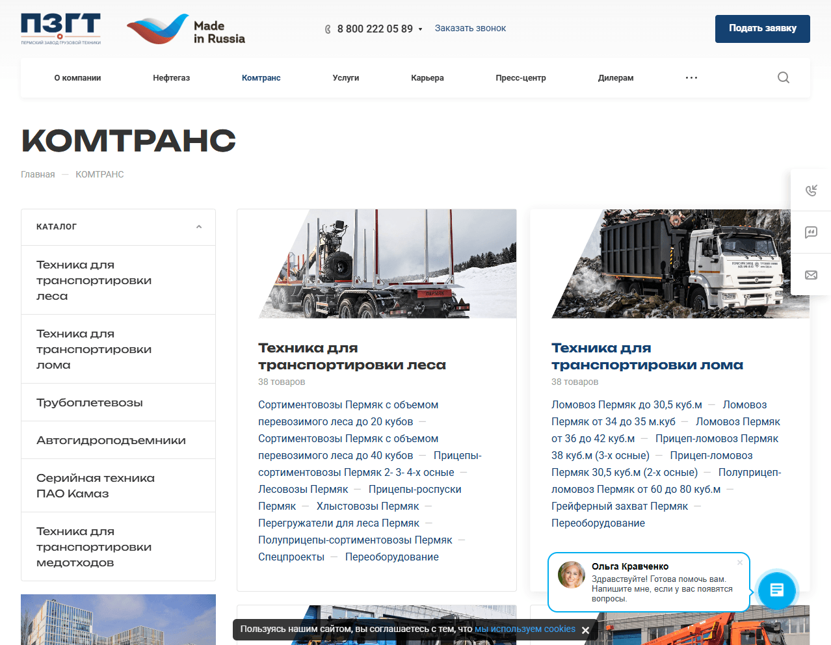Open the ПЗГТ logo homepage link
This screenshot has width=831, height=645.
(x=60, y=29)
